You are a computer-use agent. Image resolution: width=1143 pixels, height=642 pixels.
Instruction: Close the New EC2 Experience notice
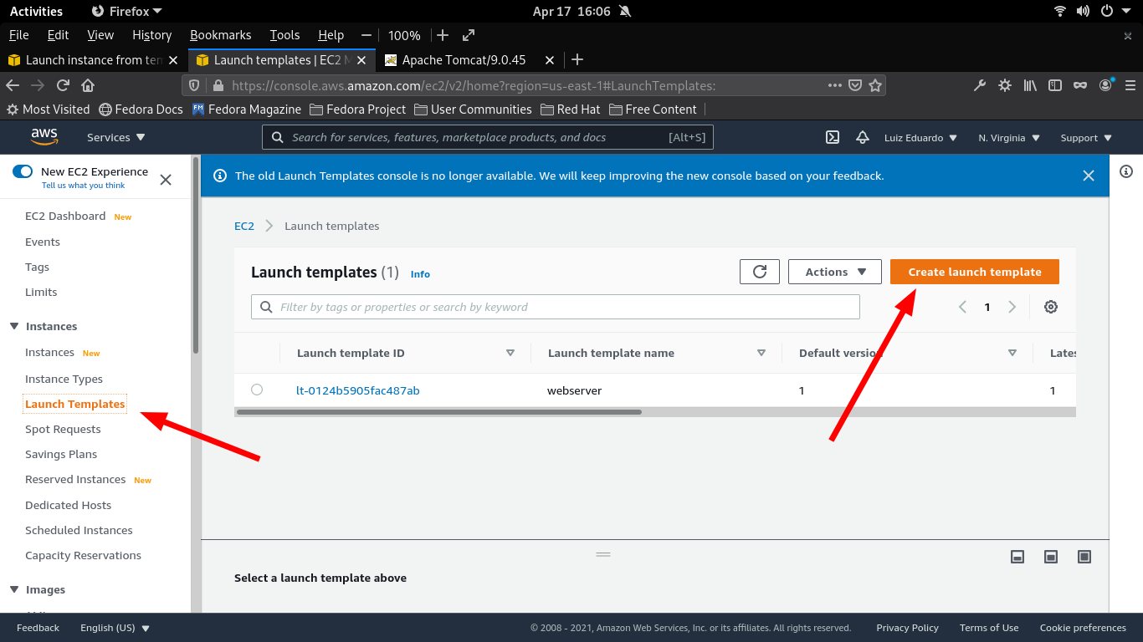166,179
